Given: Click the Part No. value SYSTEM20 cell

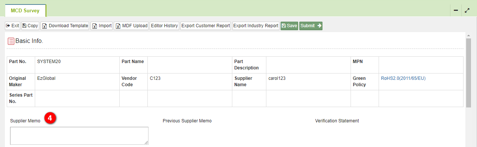Looking at the screenshot, I should (x=77, y=65).
